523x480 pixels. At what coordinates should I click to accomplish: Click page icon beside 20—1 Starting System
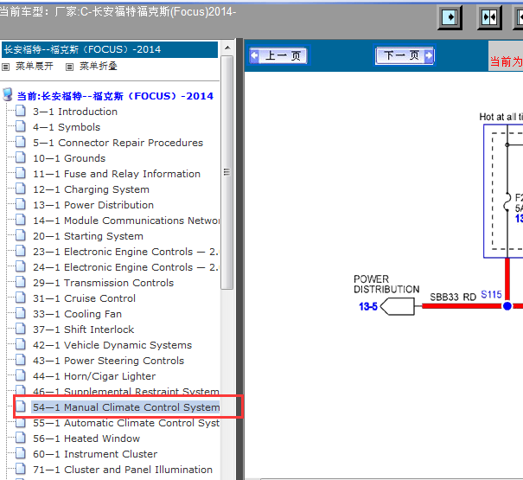click(21, 235)
